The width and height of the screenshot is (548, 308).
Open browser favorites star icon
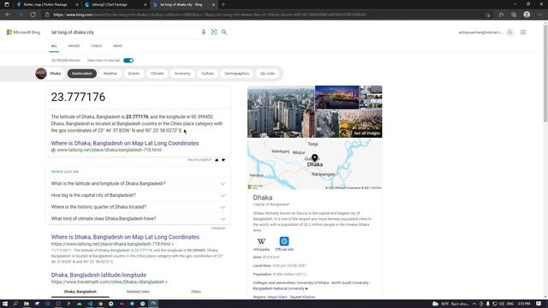pyautogui.click(x=501, y=15)
